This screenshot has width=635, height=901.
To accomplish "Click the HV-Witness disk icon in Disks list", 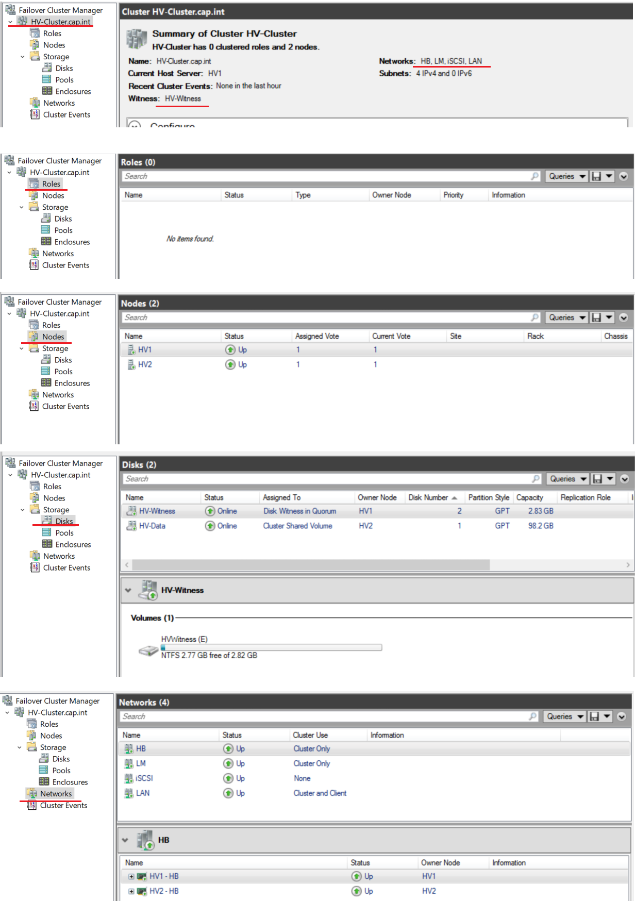I will click(131, 511).
